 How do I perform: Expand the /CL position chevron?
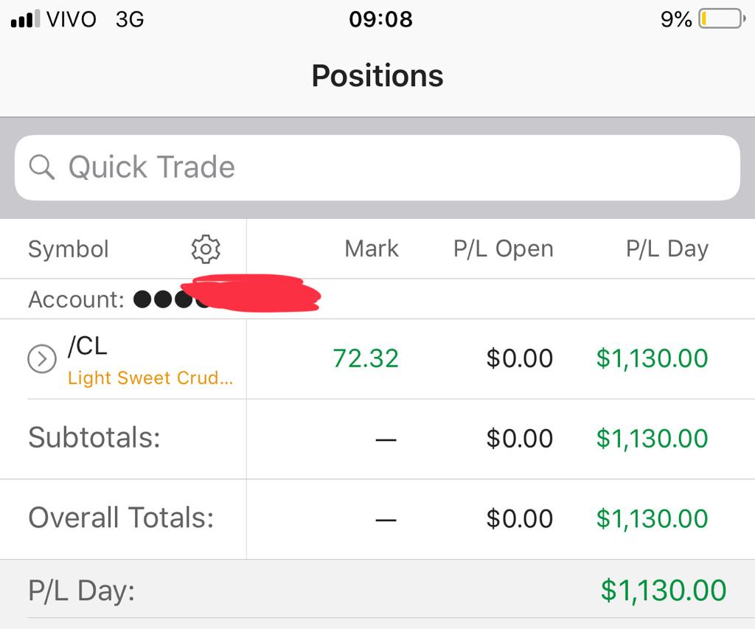click(42, 359)
